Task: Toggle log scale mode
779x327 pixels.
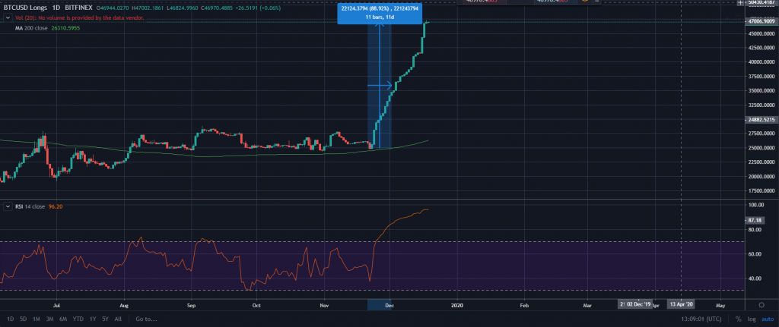Action: coord(747,319)
